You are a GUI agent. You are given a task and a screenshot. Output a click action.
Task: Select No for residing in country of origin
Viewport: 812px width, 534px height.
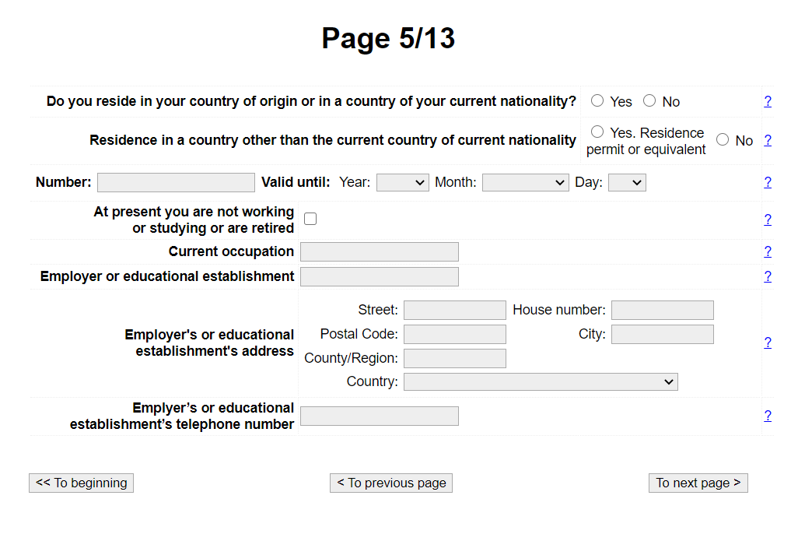pos(649,100)
